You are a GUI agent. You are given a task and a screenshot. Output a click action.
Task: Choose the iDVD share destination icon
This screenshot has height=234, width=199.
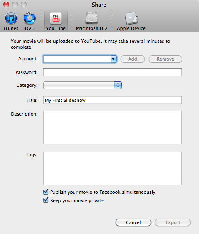(x=29, y=18)
